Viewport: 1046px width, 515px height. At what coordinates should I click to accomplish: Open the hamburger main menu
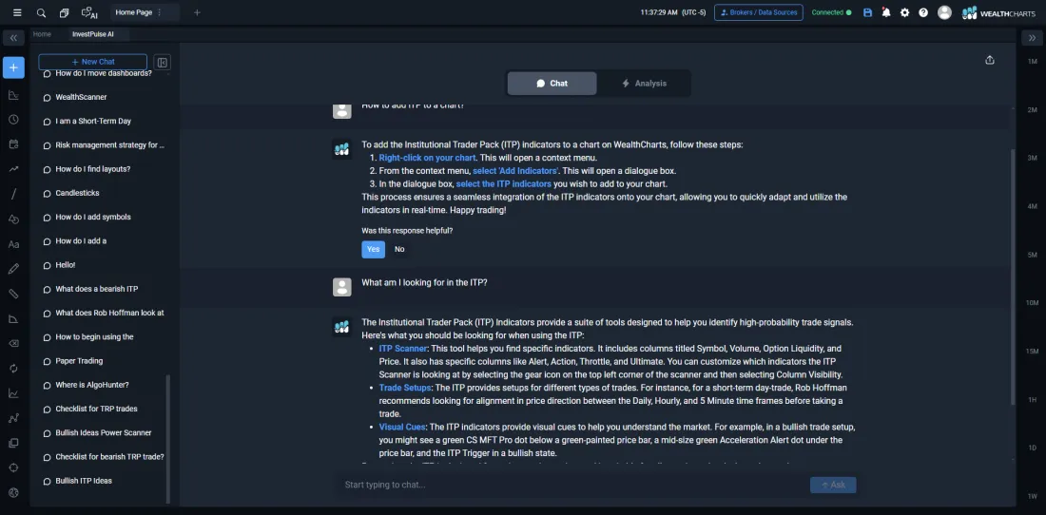(17, 12)
